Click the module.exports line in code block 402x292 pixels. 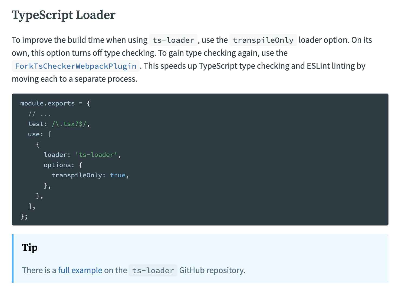(55, 103)
